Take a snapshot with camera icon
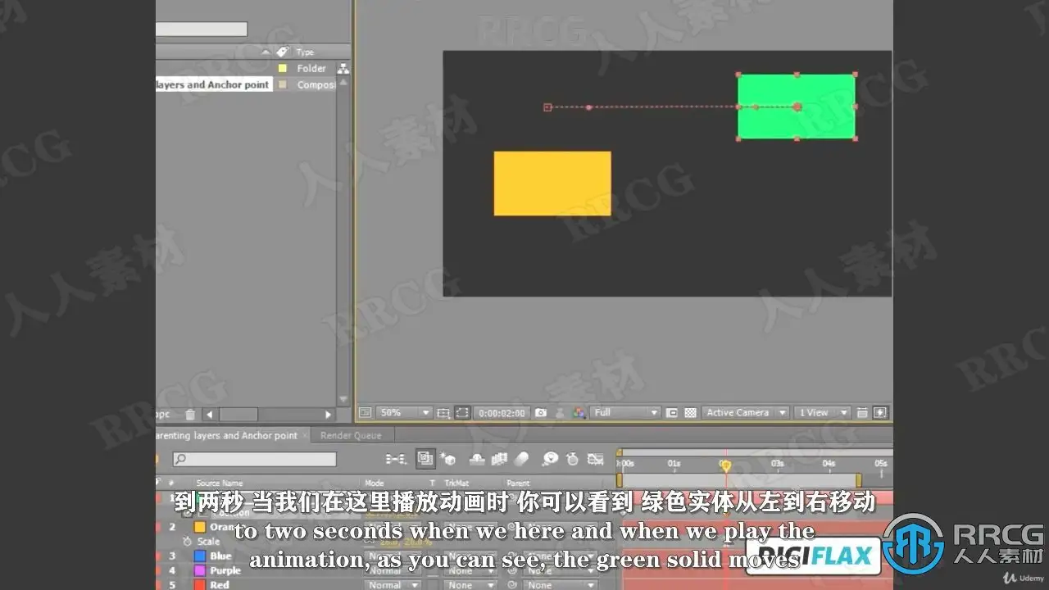 coord(541,413)
